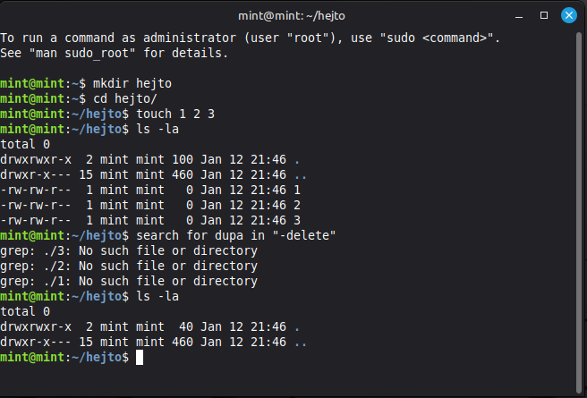Image resolution: width=587 pixels, height=398 pixels.
Task: Close the mint@mint terminal window
Action: (567, 15)
